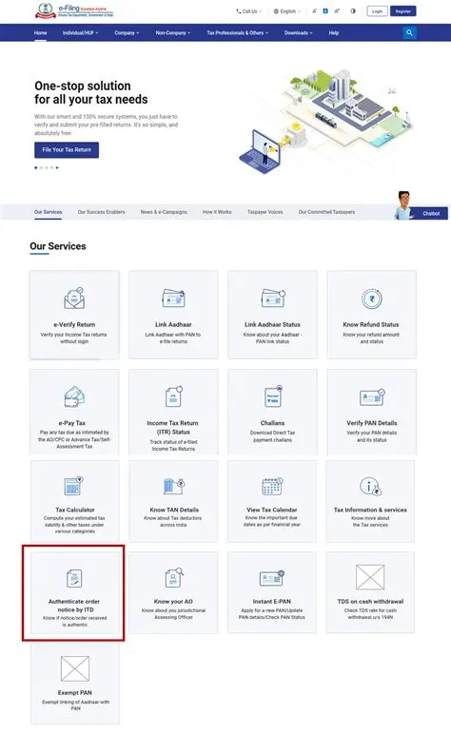
Task: Click the Know your AO icon
Action: (x=174, y=578)
